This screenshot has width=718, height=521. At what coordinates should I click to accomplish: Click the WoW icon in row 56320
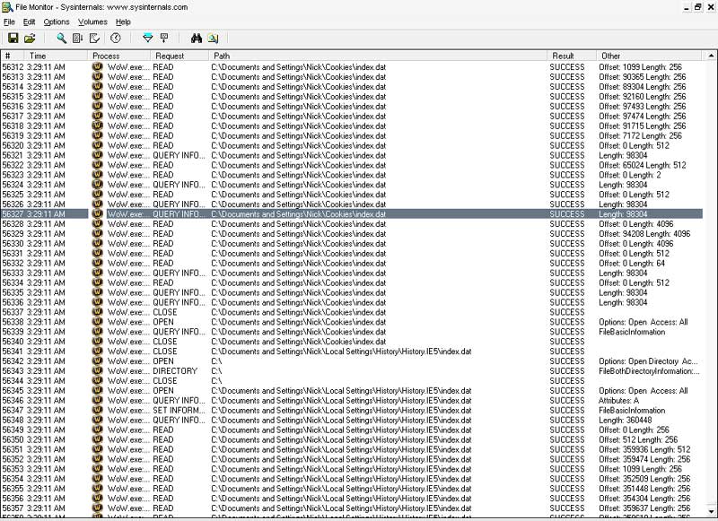(97, 145)
